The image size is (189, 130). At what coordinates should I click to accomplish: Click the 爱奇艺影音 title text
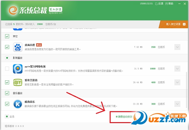click(x=31, y=80)
